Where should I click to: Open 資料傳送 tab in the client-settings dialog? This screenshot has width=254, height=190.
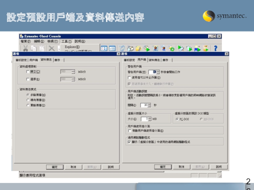point(154,60)
